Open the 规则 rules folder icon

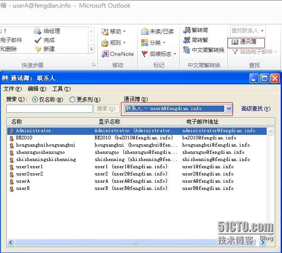105,43
